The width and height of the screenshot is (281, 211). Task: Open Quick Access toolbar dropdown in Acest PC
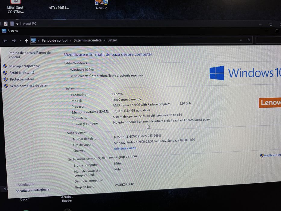[x=17, y=24]
